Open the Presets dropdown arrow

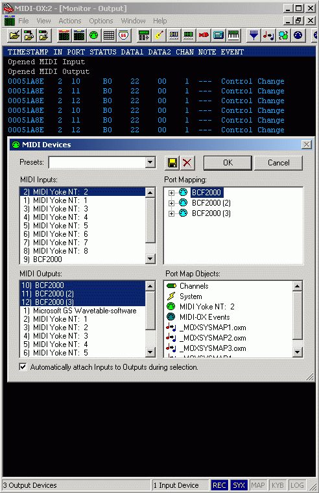coord(150,163)
